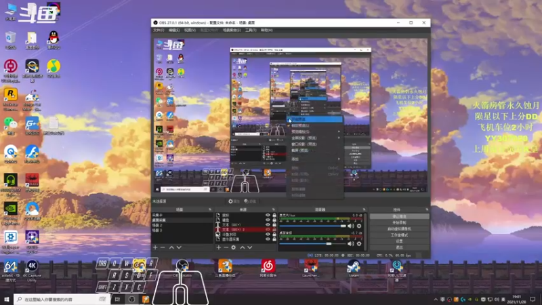Open source properties via the sources gear icon
Screen dimensions: 542x305
[233, 247]
